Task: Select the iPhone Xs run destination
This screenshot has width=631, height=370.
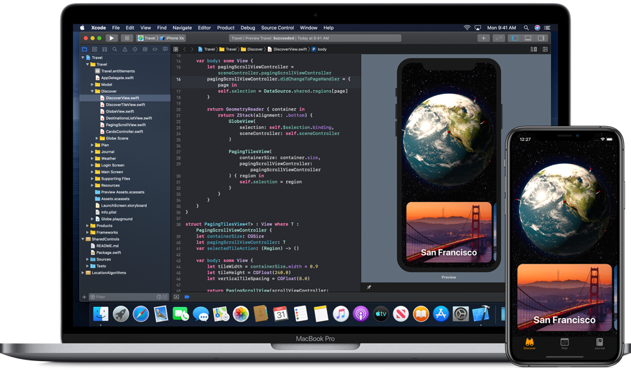Action: pyautogui.click(x=173, y=38)
